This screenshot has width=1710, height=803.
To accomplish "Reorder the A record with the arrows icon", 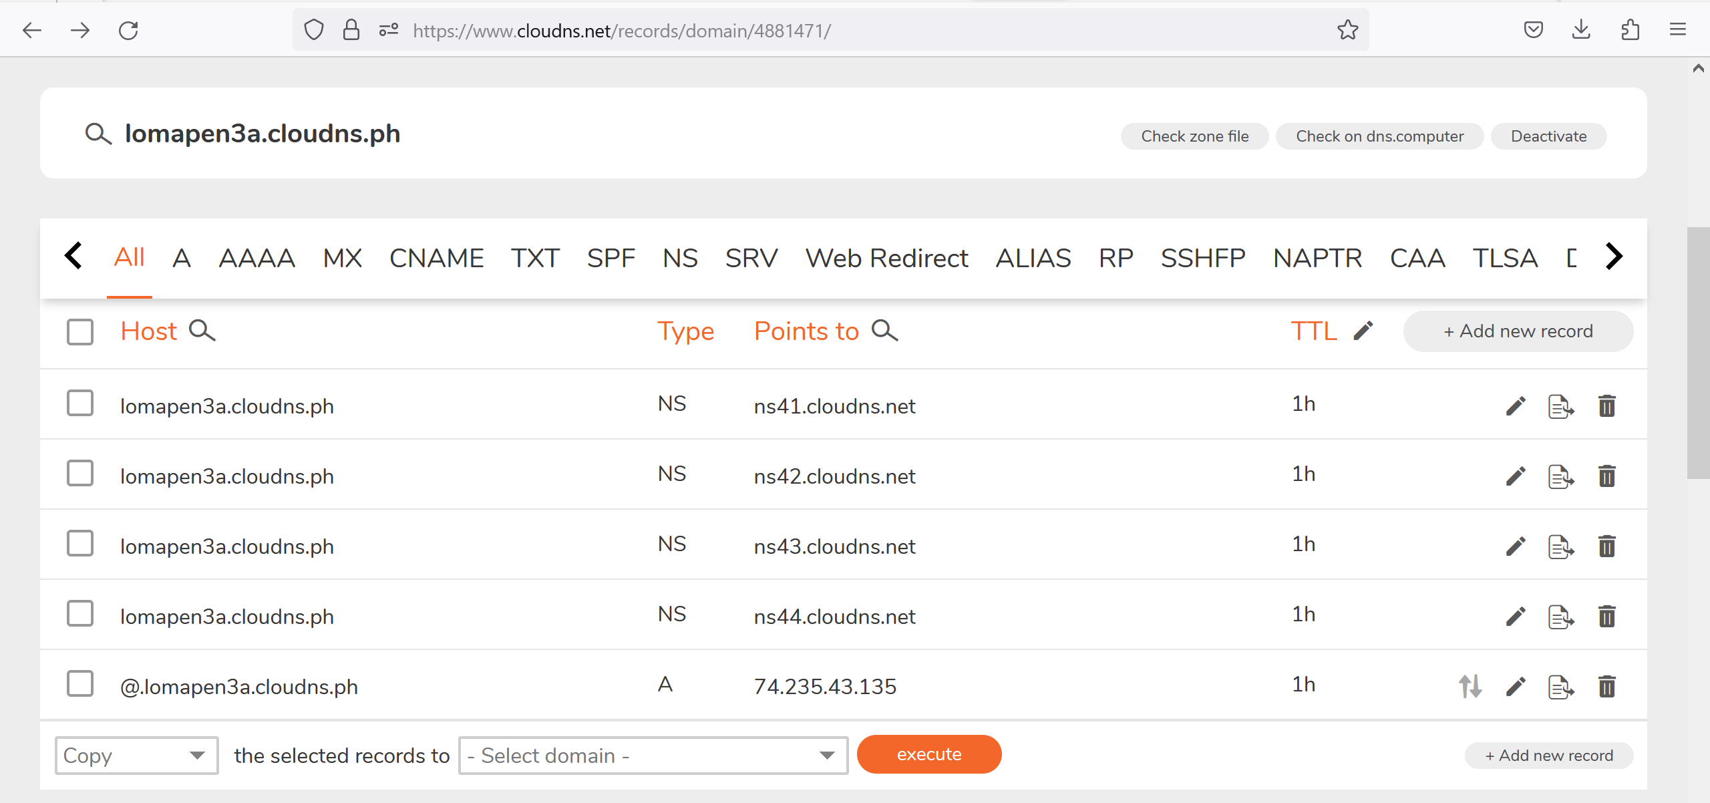I will coord(1469,685).
